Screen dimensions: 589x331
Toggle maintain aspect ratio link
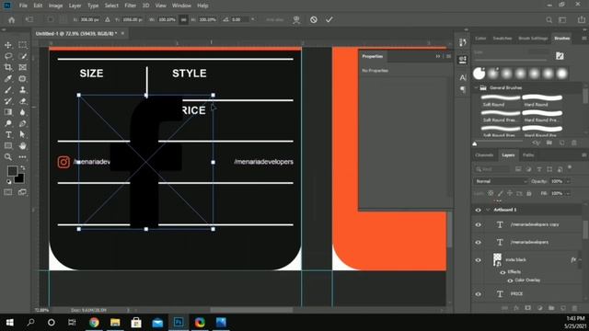coord(183,19)
